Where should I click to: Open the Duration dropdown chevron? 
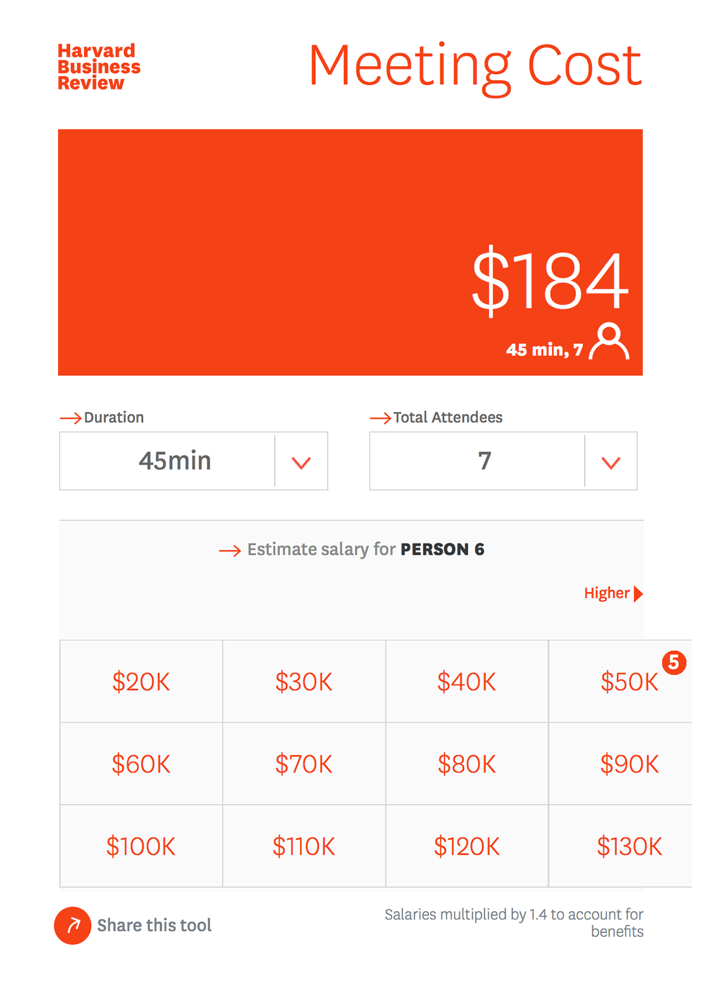pyautogui.click(x=301, y=462)
